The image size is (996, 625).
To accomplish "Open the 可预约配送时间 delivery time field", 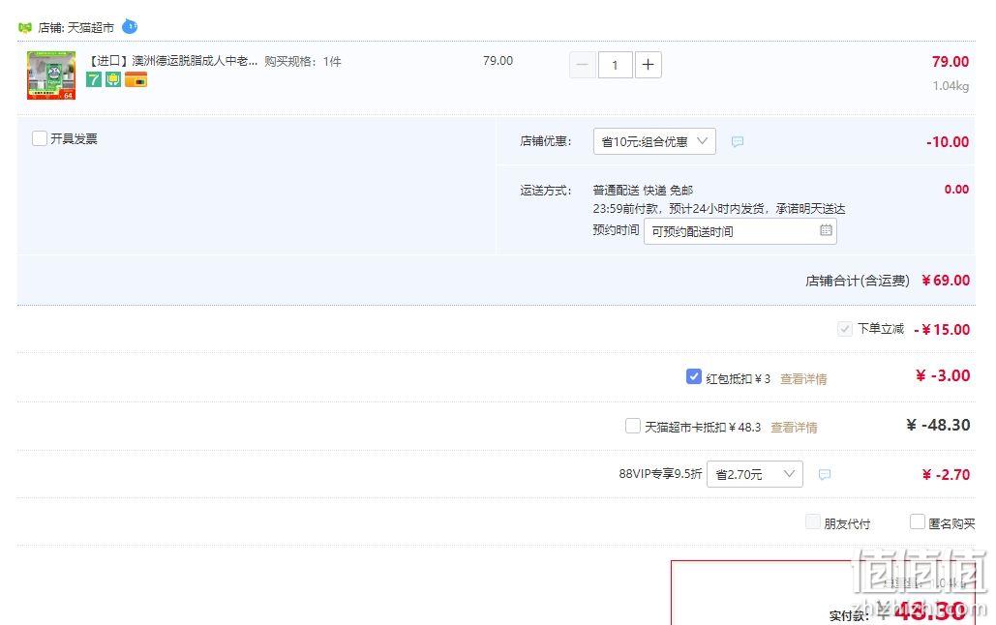I will click(x=740, y=231).
